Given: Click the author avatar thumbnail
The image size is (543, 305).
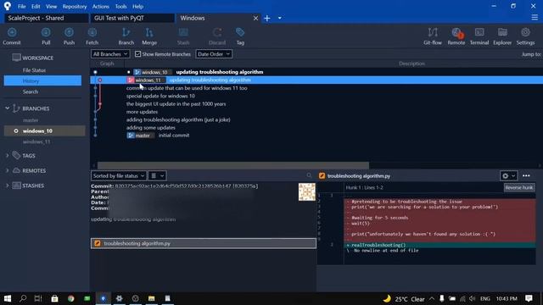Looking at the screenshot, I should coord(307,192).
